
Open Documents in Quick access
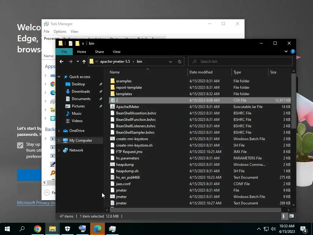[81, 99]
